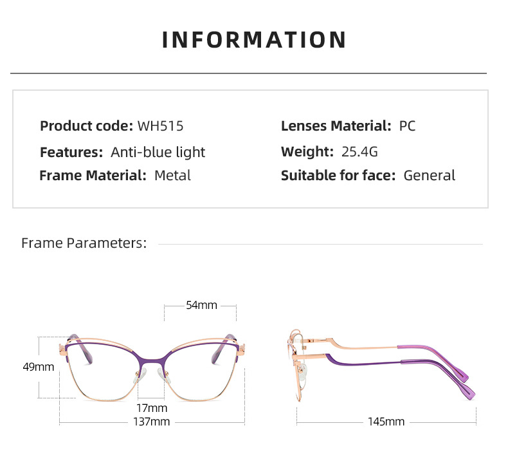
Task: Click the Anti-blue light feature value
Action: coord(158,152)
